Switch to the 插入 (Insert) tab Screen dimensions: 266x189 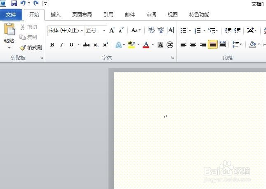pyautogui.click(x=56, y=15)
